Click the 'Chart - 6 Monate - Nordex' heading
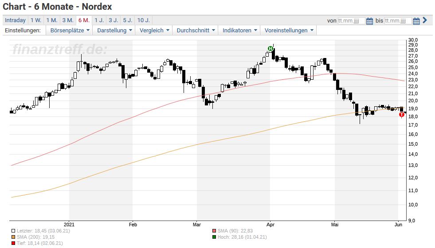The height and width of the screenshot is (248, 435). pos(58,6)
